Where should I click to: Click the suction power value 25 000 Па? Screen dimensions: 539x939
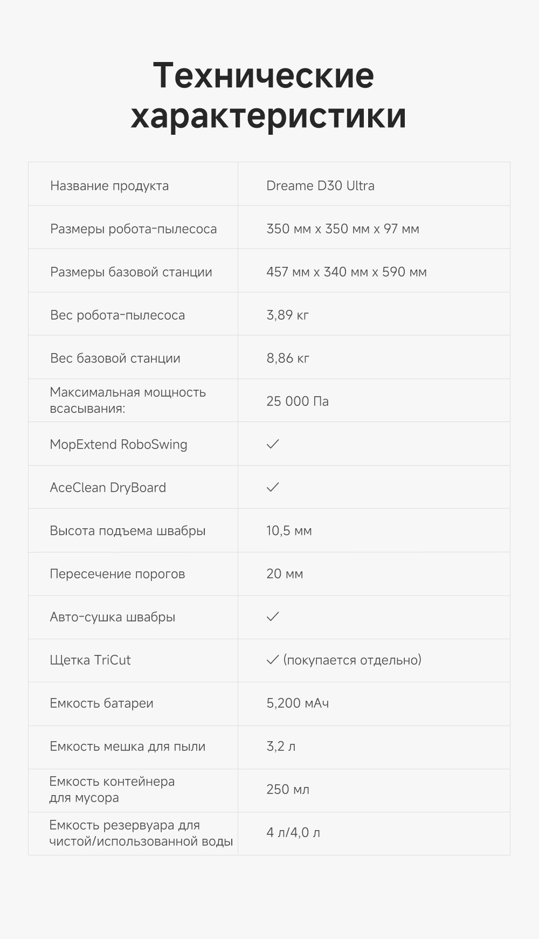297,402
